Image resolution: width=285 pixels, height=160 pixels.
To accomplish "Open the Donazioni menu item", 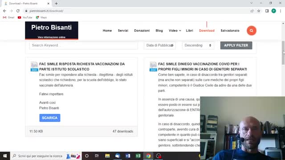I will [x=142, y=31].
